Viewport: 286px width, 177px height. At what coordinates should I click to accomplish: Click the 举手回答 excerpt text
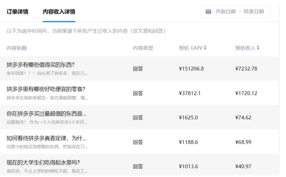click(47, 73)
